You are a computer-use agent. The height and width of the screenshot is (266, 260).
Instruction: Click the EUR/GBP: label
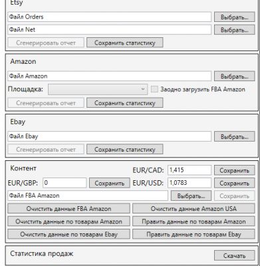(x=23, y=183)
